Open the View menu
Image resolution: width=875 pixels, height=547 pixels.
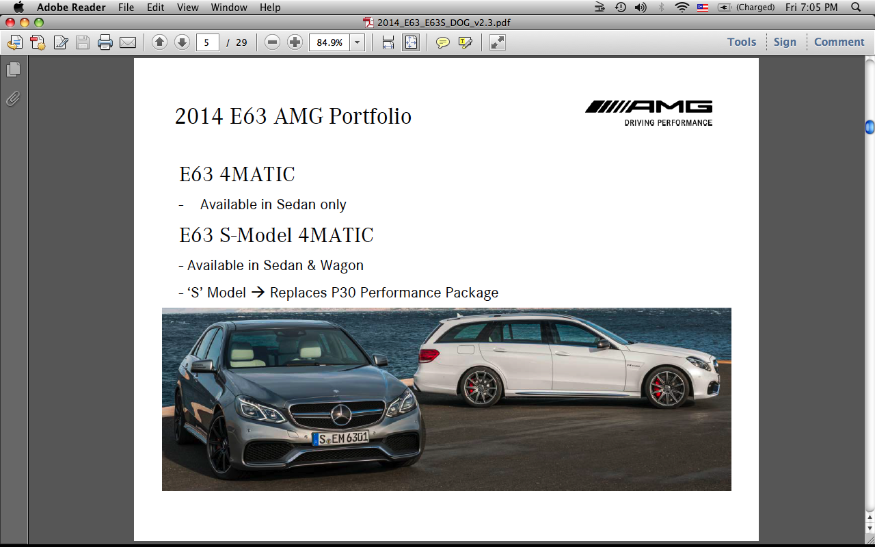187,8
